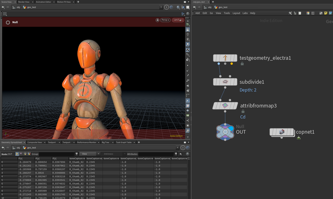This screenshot has height=199, width=333.
Task: Click the viewport help question icon
Action: 188,14
